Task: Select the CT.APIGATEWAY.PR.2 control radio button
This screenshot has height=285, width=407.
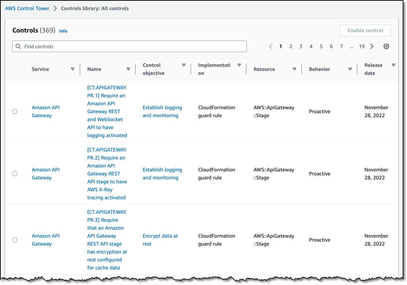Action: pos(15,174)
